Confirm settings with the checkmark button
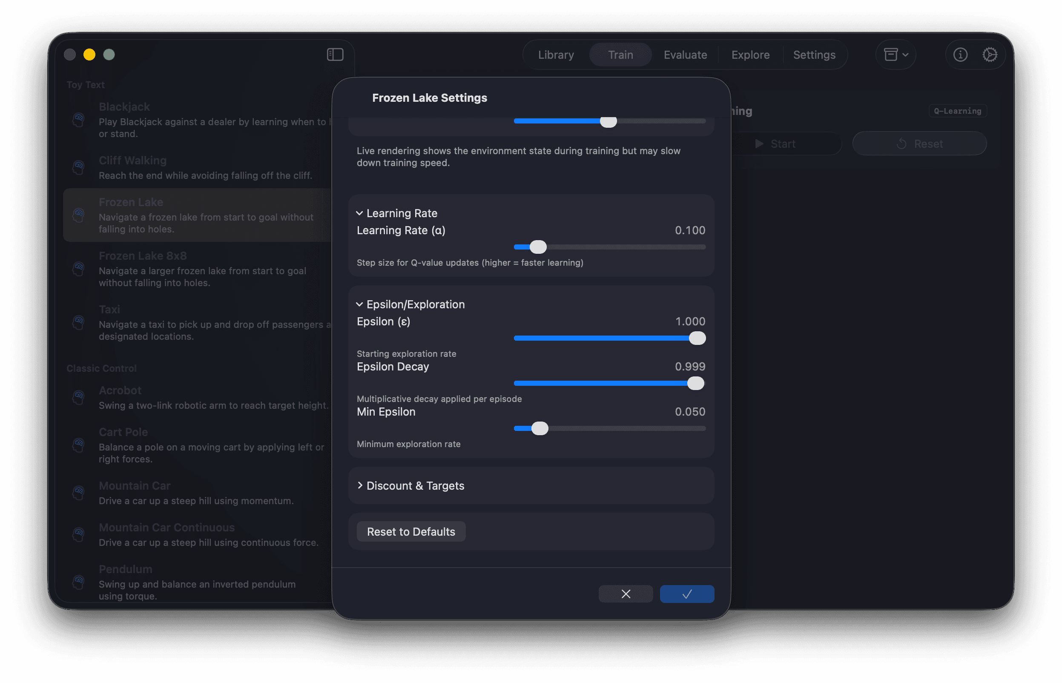This screenshot has width=1062, height=683. tap(686, 594)
